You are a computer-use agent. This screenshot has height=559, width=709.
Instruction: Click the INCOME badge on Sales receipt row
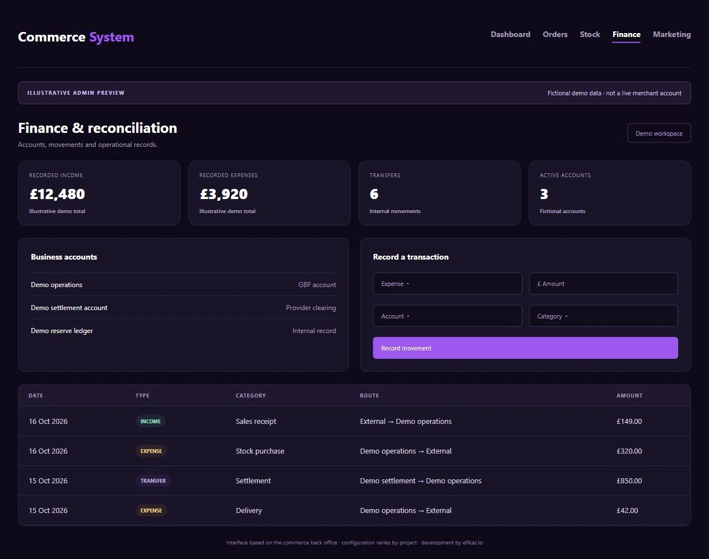coord(150,422)
